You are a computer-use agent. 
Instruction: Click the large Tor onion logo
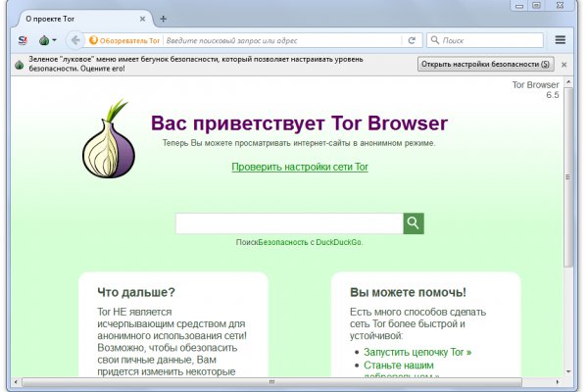point(108,137)
